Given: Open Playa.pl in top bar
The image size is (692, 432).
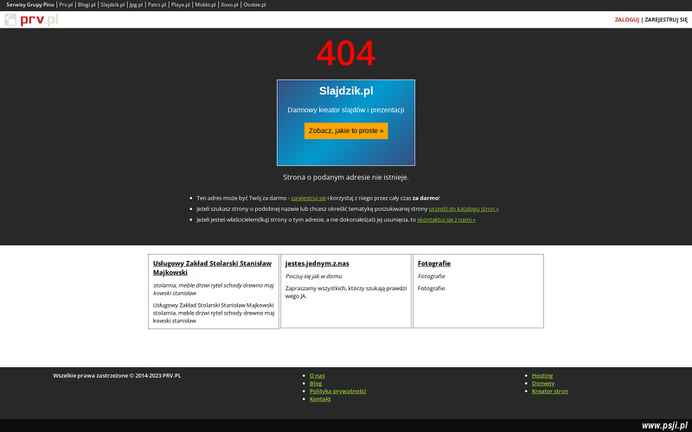Looking at the screenshot, I should coord(181,5).
